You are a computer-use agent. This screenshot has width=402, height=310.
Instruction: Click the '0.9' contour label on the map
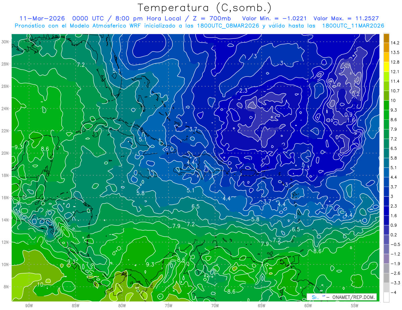click(348, 114)
